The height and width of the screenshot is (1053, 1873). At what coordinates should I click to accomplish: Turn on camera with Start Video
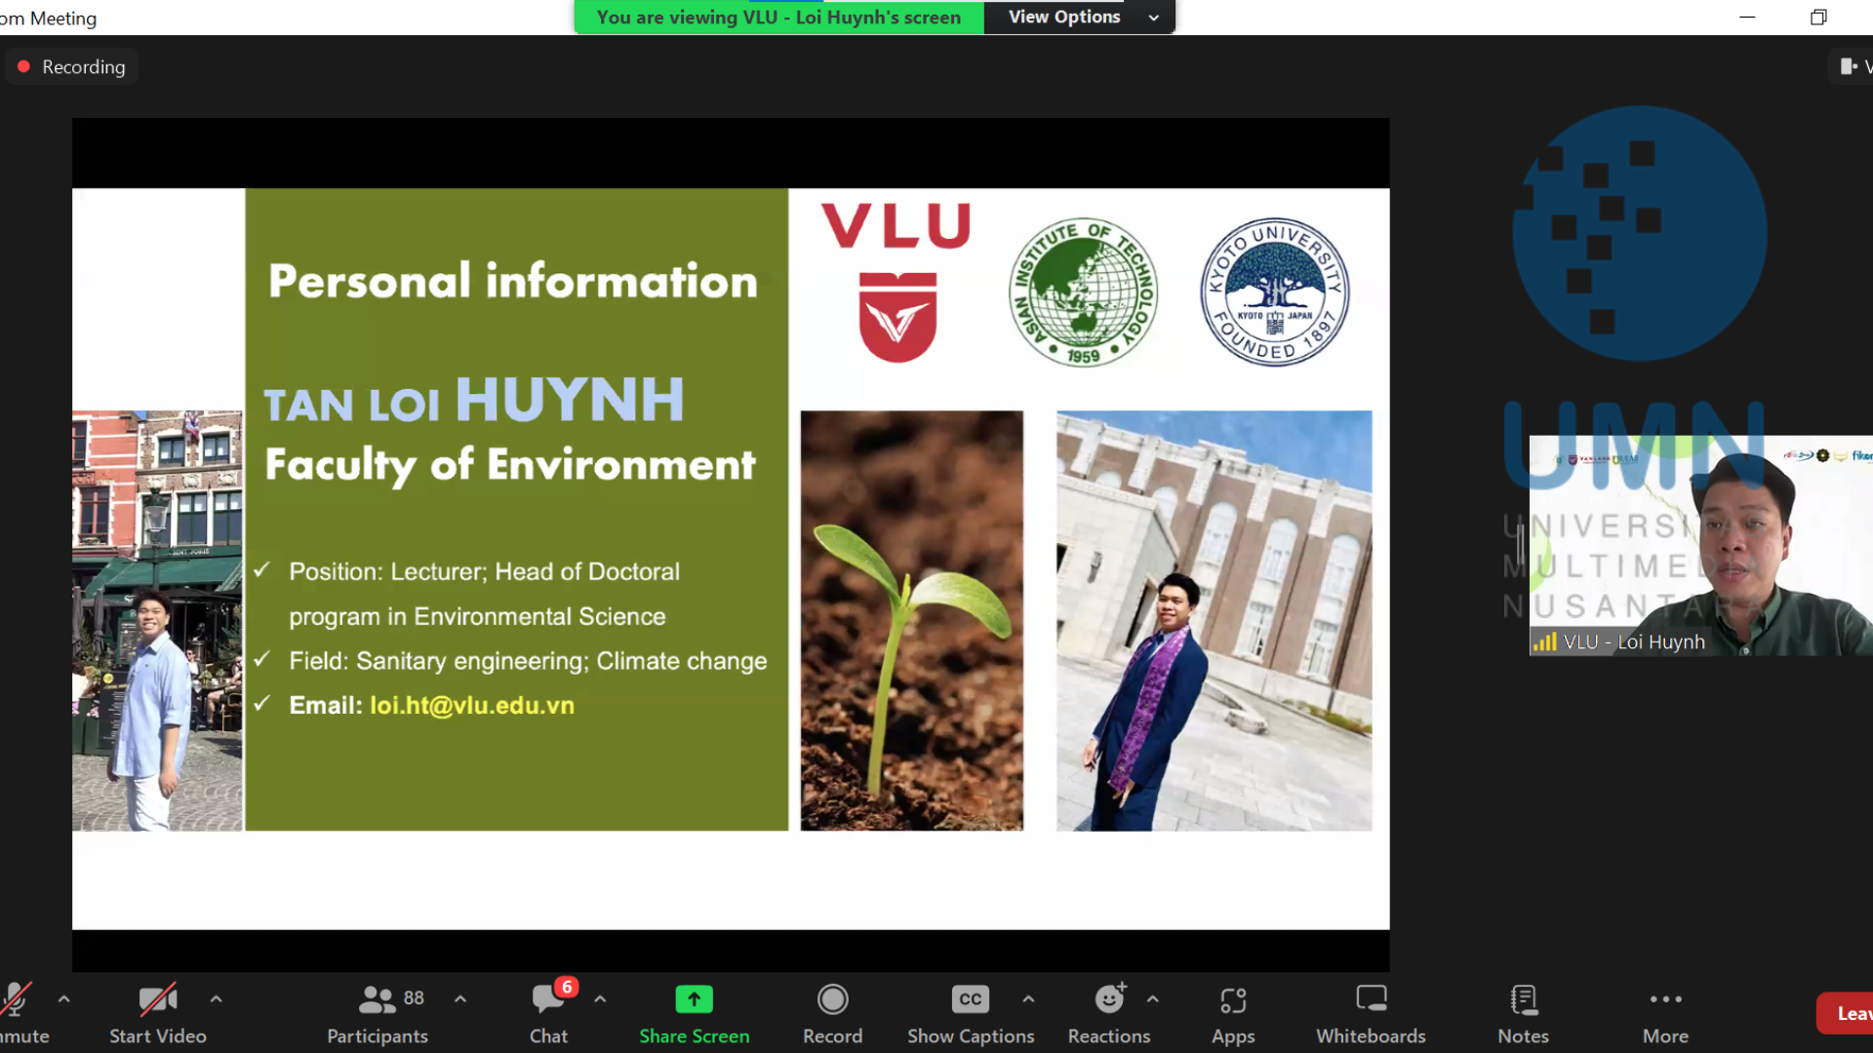(158, 1014)
